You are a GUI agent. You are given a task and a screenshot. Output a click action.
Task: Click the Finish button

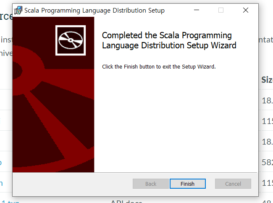tap(187, 184)
